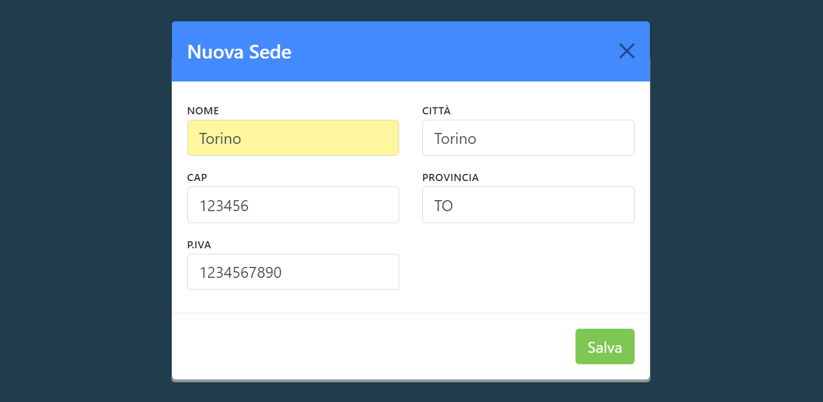
Task: Click the Nuova Sede dialog title
Action: [239, 52]
